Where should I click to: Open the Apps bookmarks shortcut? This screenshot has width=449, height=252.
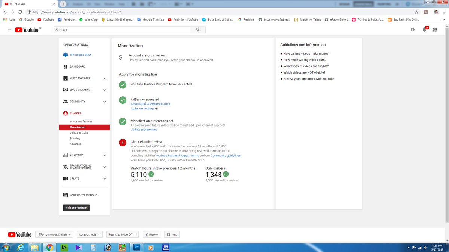point(9,19)
